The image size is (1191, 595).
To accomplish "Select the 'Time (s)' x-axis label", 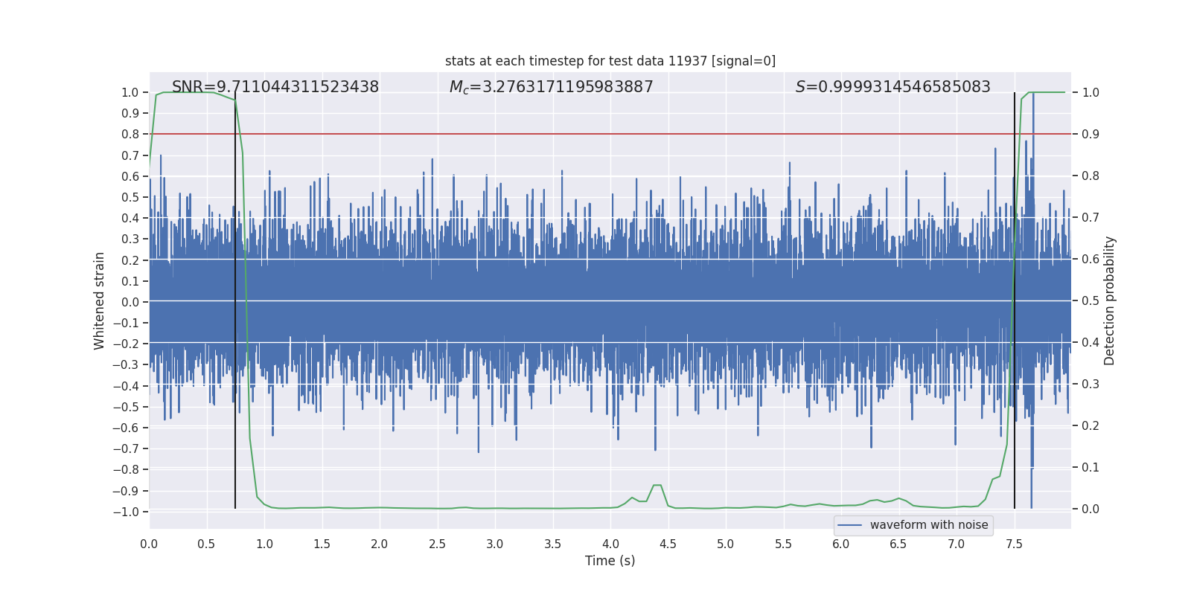I will pos(610,561).
